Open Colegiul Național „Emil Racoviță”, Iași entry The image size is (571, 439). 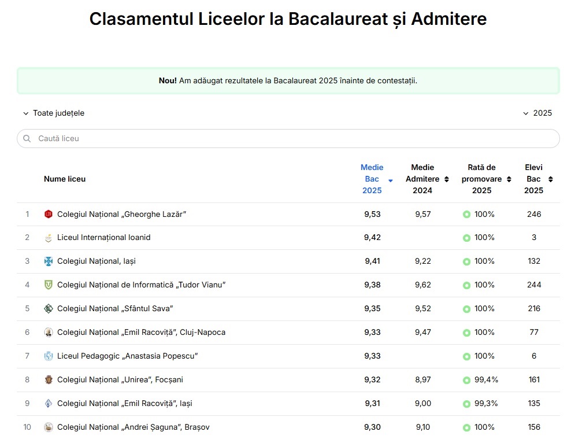click(124, 403)
